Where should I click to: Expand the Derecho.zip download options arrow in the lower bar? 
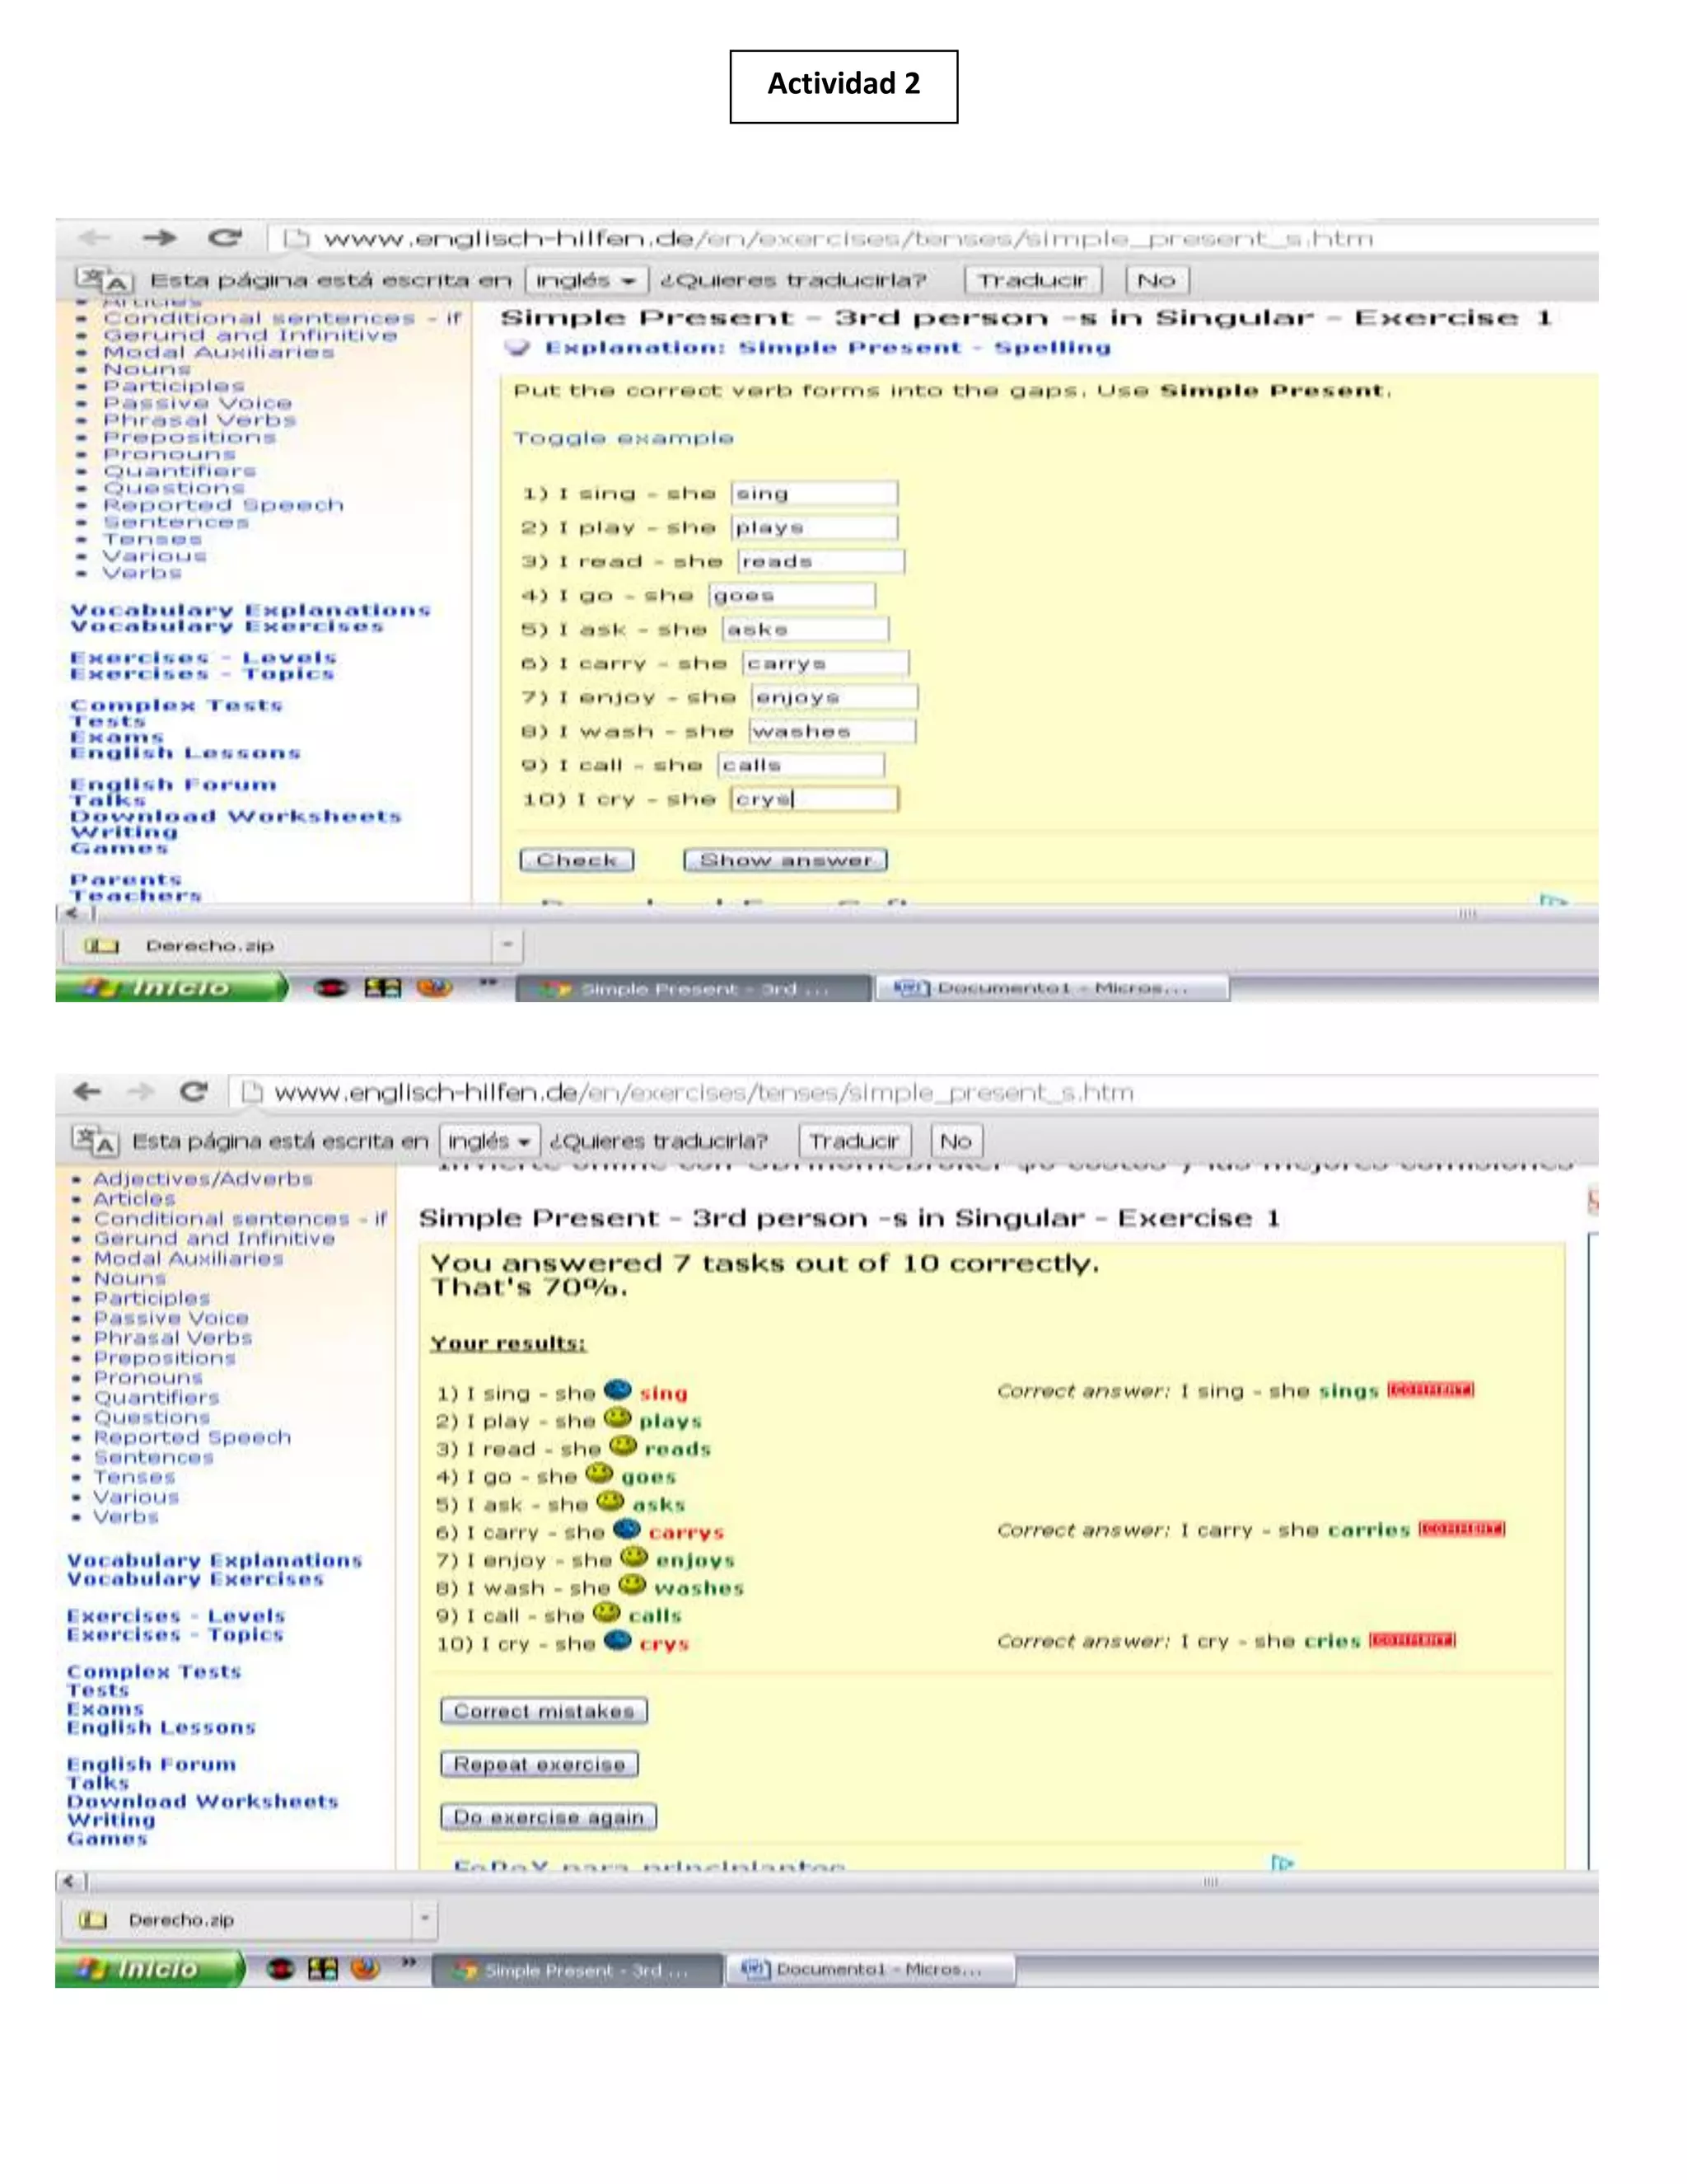pyautogui.click(x=425, y=1918)
